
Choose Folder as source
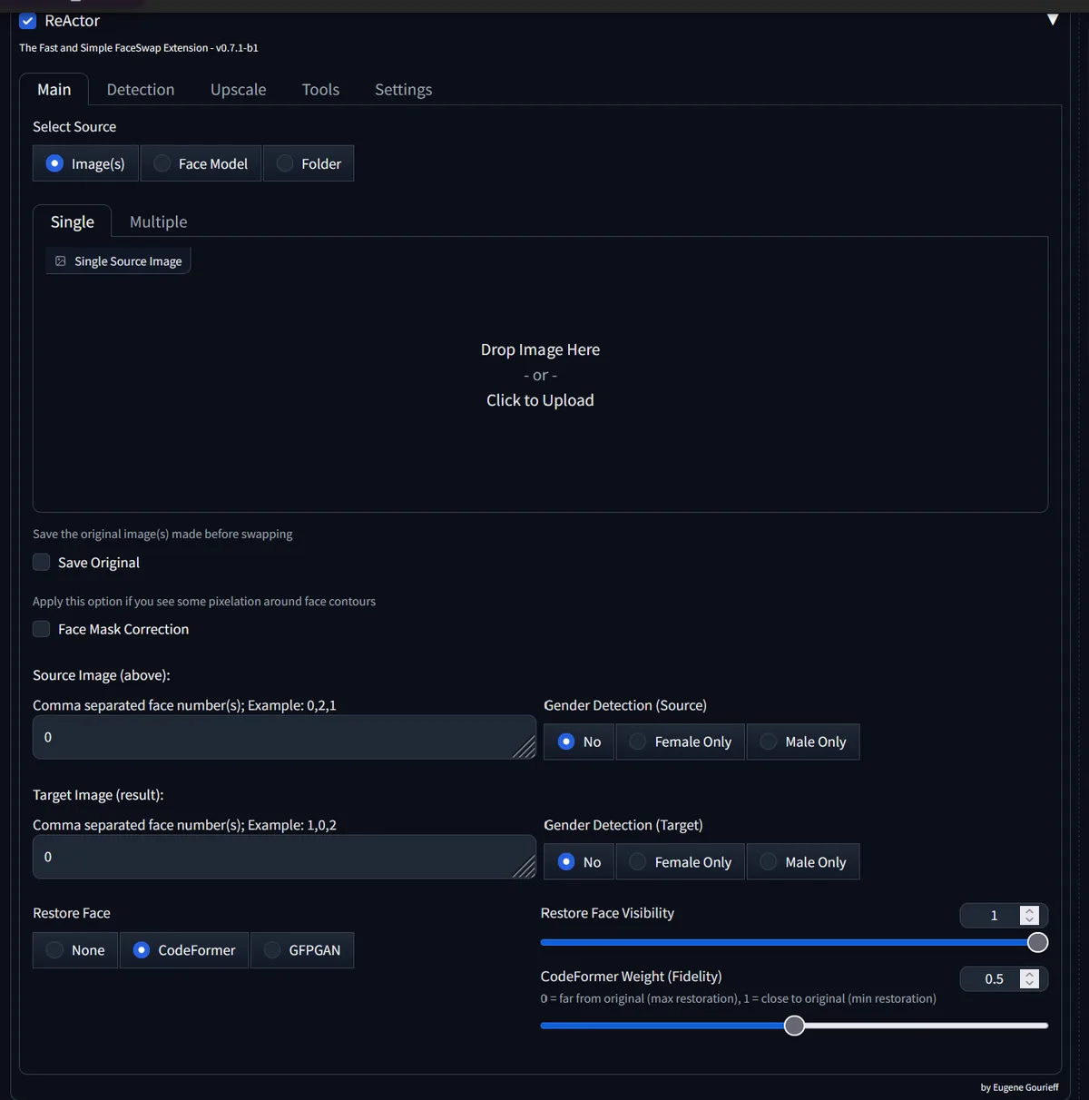pyautogui.click(x=309, y=163)
